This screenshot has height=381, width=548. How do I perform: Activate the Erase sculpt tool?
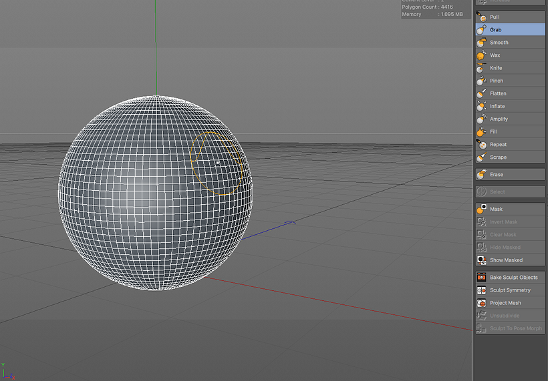[510, 174]
